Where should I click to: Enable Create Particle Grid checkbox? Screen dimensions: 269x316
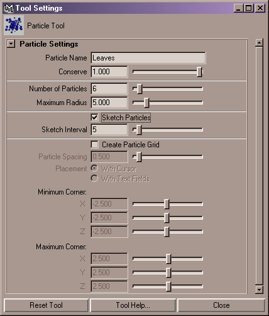pyautogui.click(x=94, y=145)
